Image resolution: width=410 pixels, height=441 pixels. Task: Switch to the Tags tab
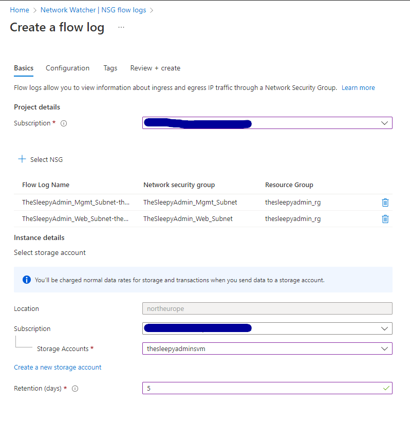[110, 68]
